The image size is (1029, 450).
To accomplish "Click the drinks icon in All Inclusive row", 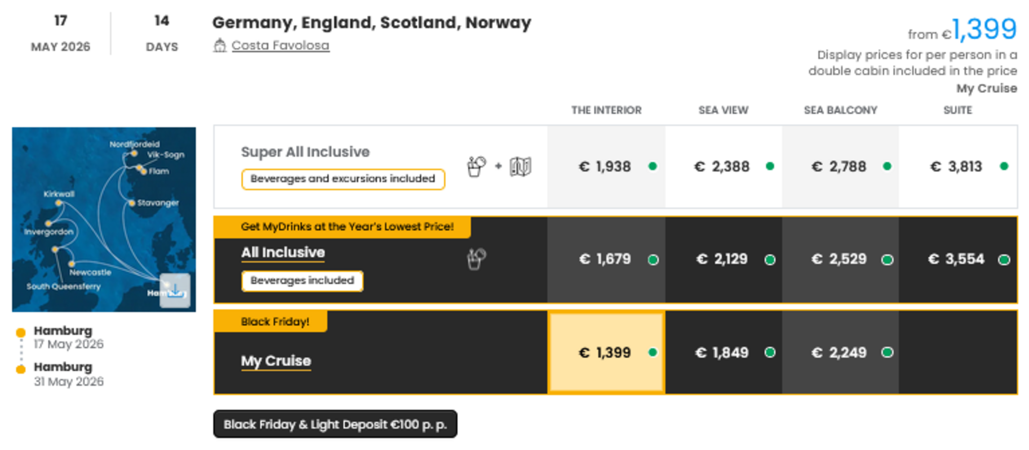I will [476, 259].
